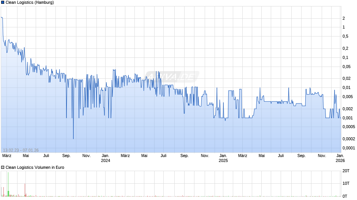Viewport: 357px width, 200px height.
Task: Click the price axis label '0,0002'
Action: point(349,139)
